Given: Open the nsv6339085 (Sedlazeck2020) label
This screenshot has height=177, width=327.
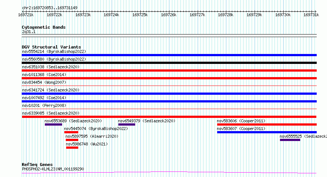Looking at the screenshot, I should [x=51, y=113].
